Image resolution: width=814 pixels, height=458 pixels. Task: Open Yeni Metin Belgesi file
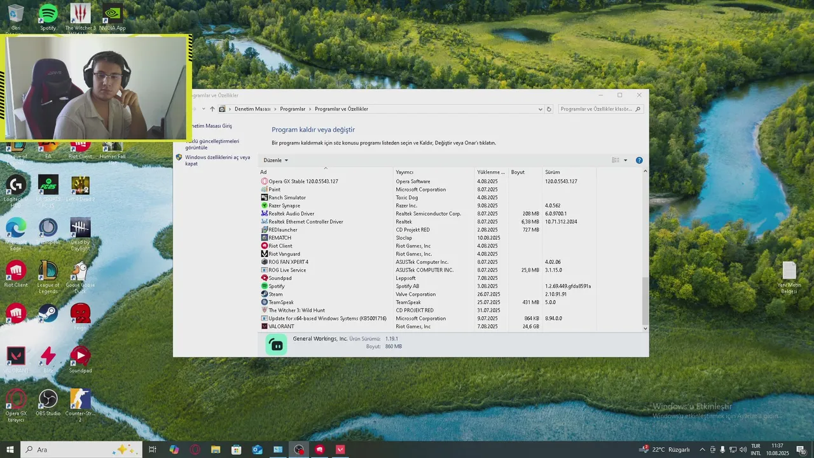[789, 277]
